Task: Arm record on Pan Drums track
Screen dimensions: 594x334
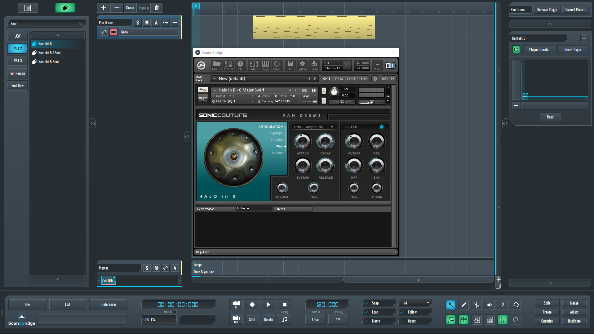Action: (x=113, y=32)
